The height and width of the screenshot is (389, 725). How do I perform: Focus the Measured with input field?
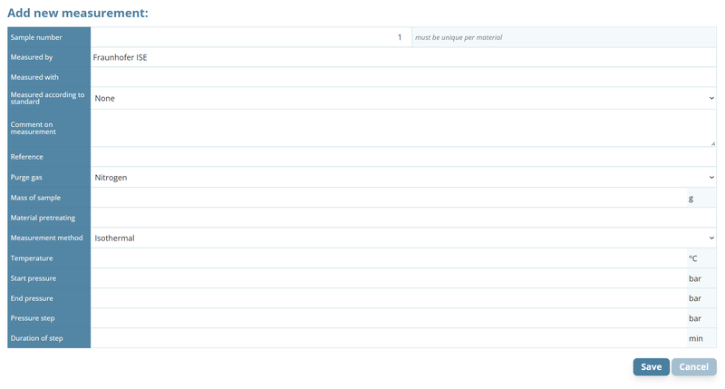(x=402, y=77)
